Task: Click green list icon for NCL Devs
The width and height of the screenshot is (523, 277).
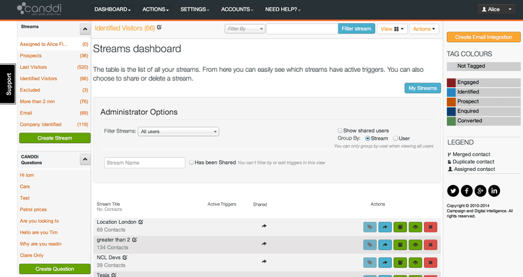Action: [400, 262]
